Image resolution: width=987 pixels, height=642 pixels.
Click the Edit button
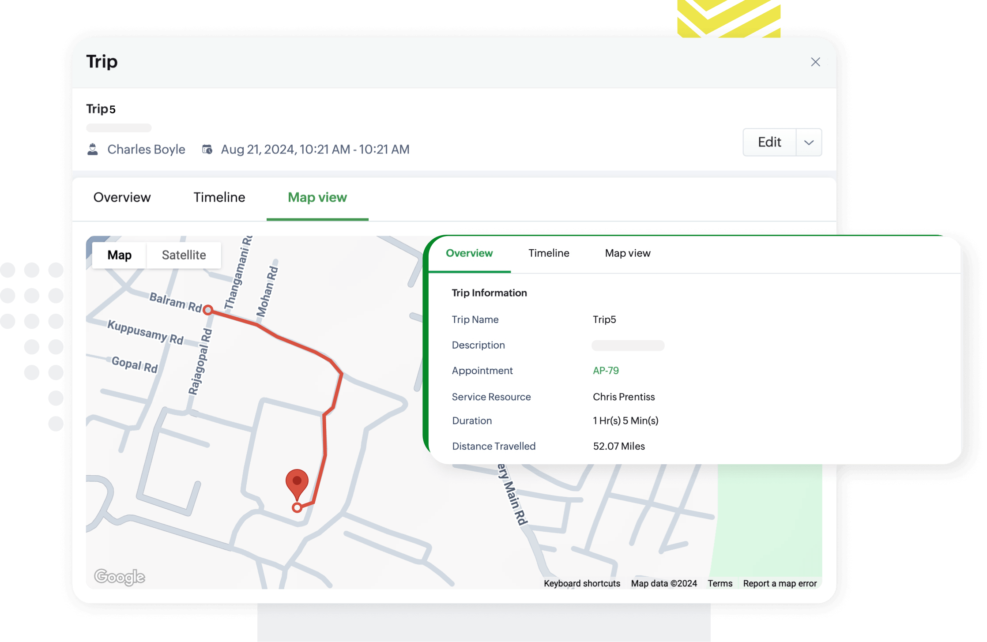769,142
